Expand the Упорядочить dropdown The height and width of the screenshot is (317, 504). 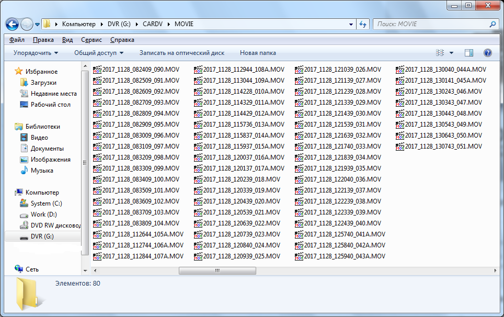(x=36, y=53)
